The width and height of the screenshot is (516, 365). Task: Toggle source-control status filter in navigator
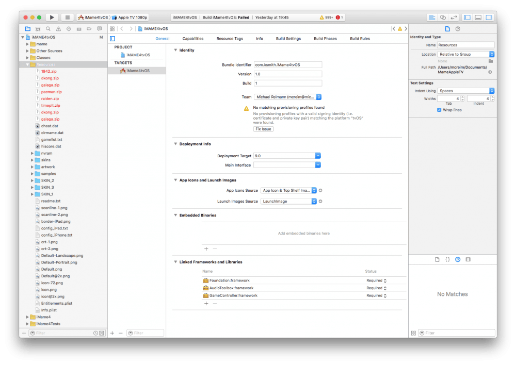point(102,333)
